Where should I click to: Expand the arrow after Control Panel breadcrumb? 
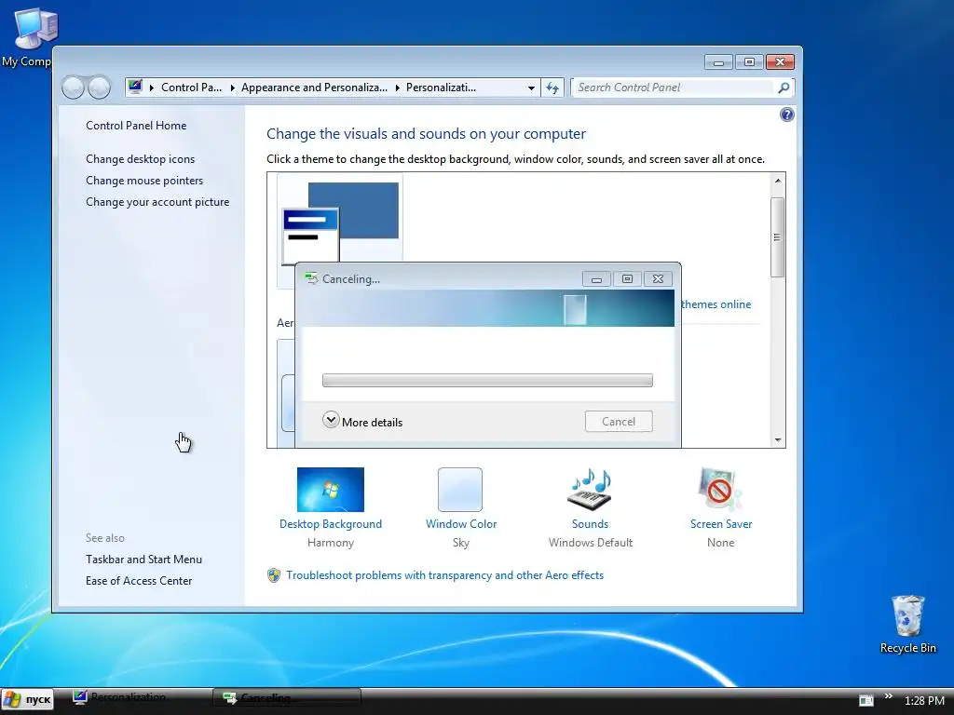(232, 88)
